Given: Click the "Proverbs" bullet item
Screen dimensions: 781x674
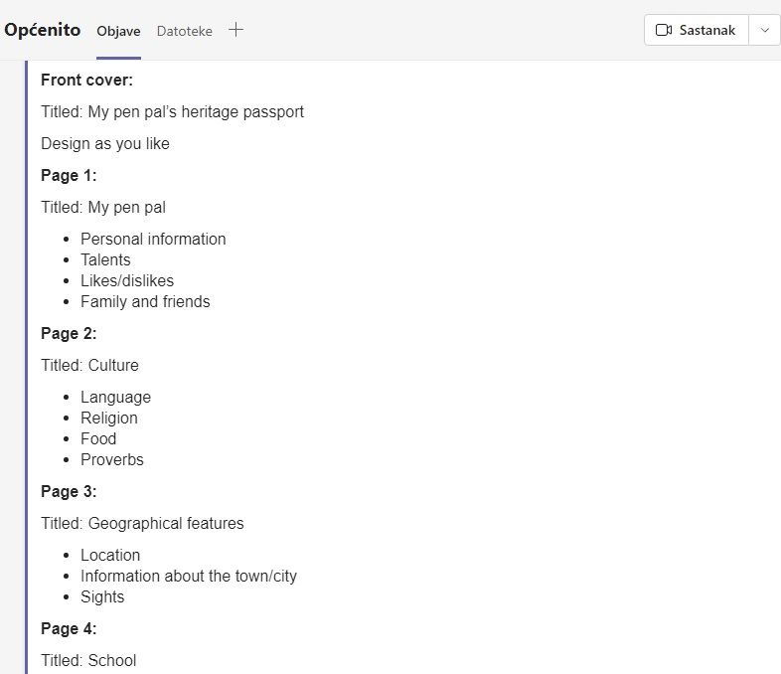Looking at the screenshot, I should coord(112,460).
